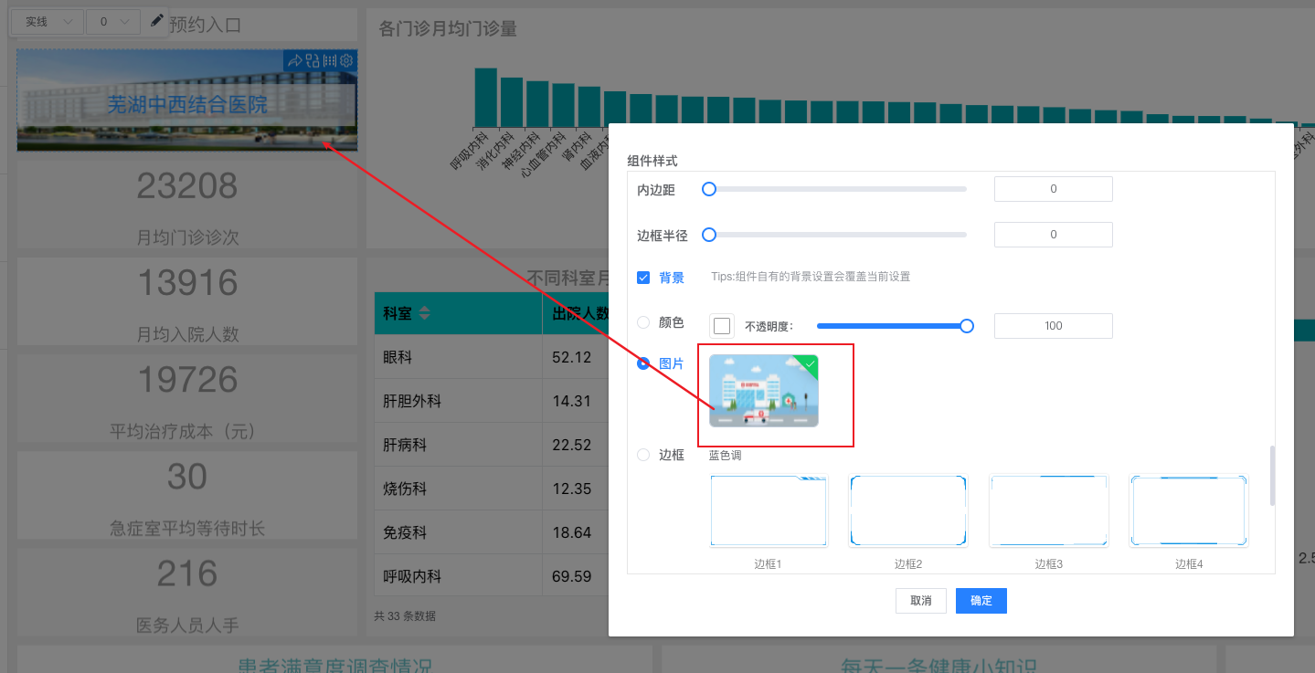This screenshot has width=1315, height=673.
Task: Click the 不透明度 slider handle
Action: pyautogui.click(x=967, y=326)
